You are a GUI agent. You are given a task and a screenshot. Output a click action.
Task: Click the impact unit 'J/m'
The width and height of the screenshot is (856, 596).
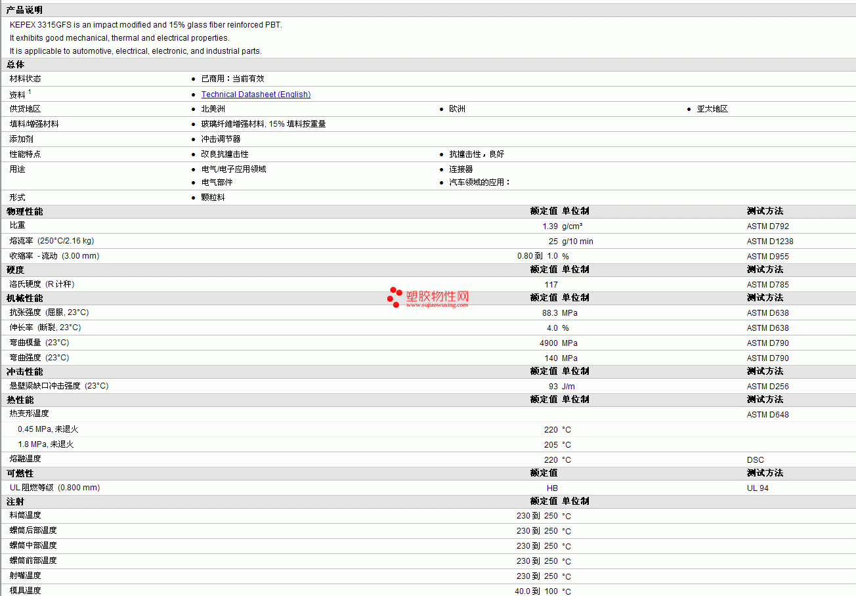(x=568, y=387)
